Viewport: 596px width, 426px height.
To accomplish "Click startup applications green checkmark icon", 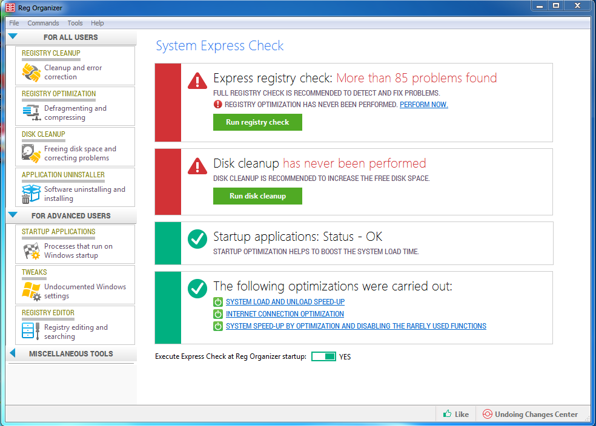I will [197, 239].
